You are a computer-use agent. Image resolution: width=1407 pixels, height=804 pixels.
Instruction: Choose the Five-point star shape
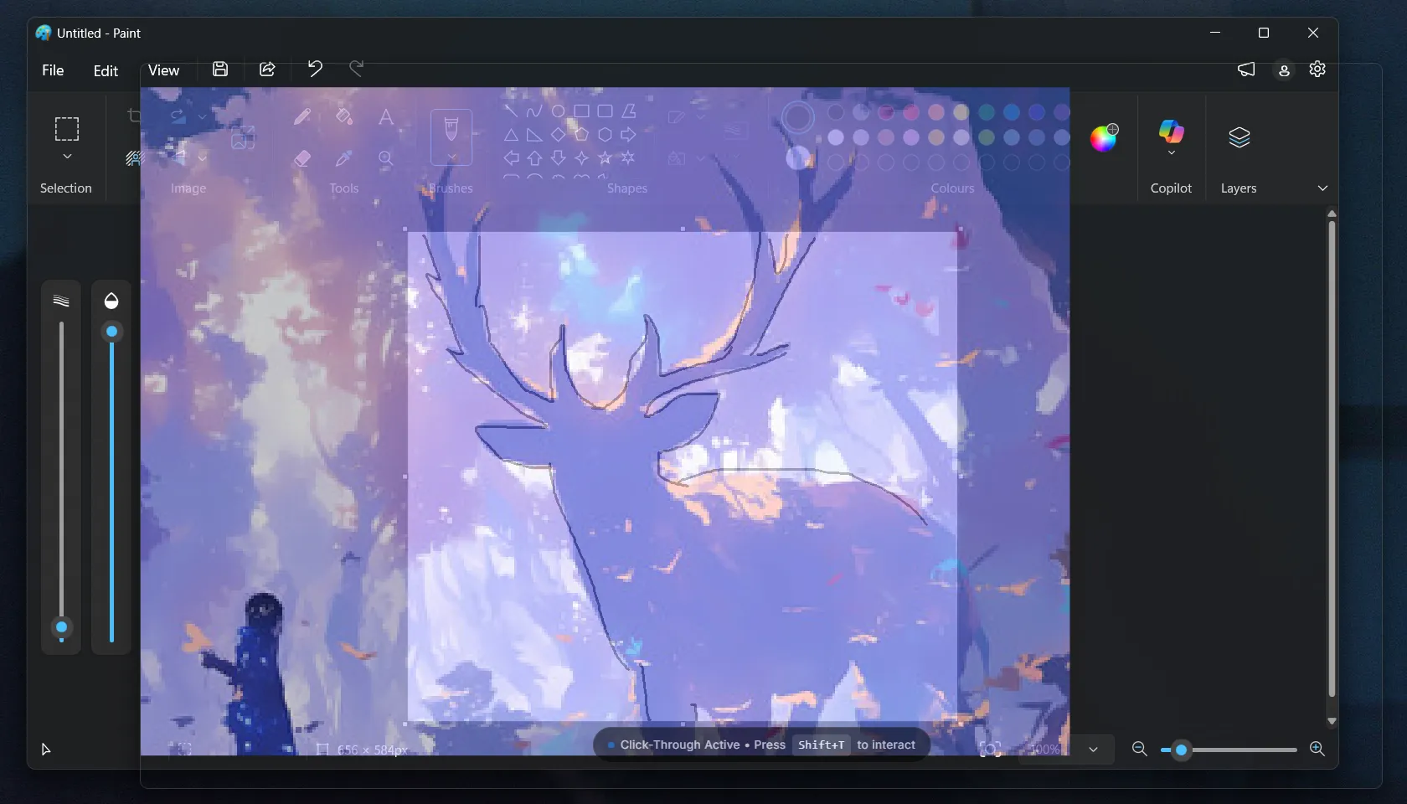click(x=605, y=157)
